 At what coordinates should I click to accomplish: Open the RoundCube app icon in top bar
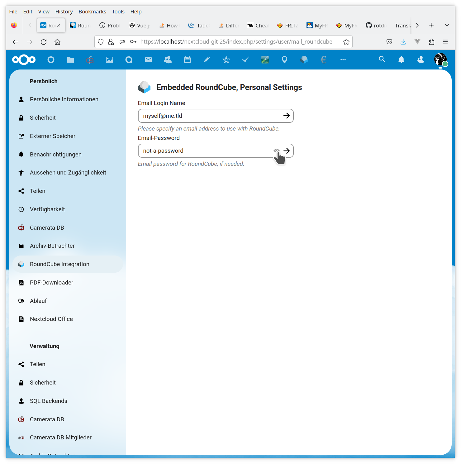pyautogui.click(x=304, y=60)
